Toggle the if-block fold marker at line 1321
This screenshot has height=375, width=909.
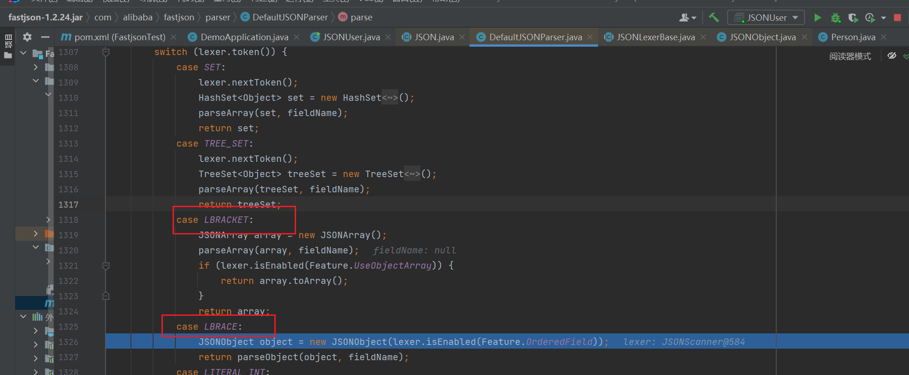click(105, 266)
